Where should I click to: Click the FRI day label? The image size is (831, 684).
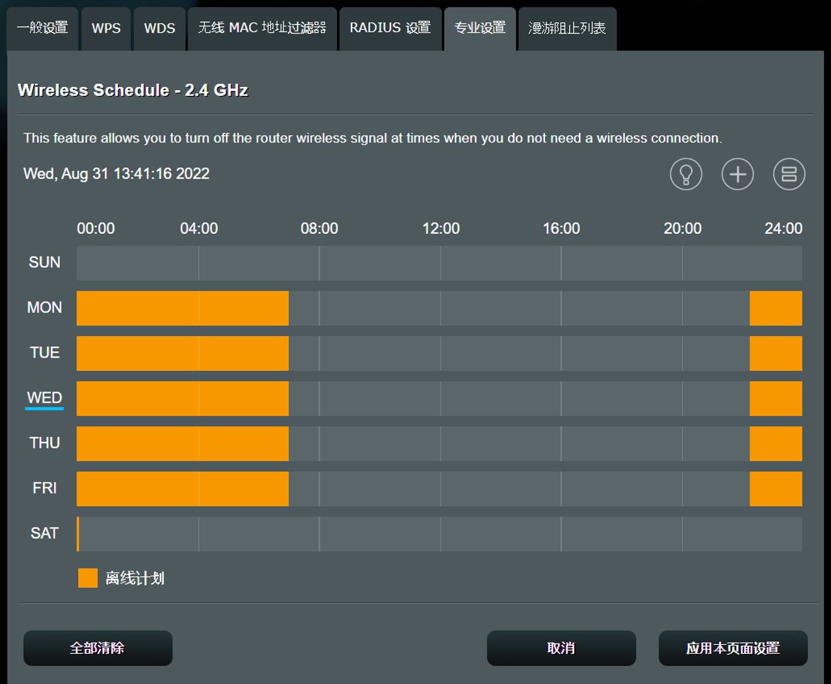point(45,488)
